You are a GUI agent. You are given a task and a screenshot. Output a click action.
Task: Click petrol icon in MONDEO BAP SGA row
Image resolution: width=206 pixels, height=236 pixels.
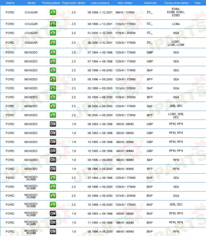[53, 88]
